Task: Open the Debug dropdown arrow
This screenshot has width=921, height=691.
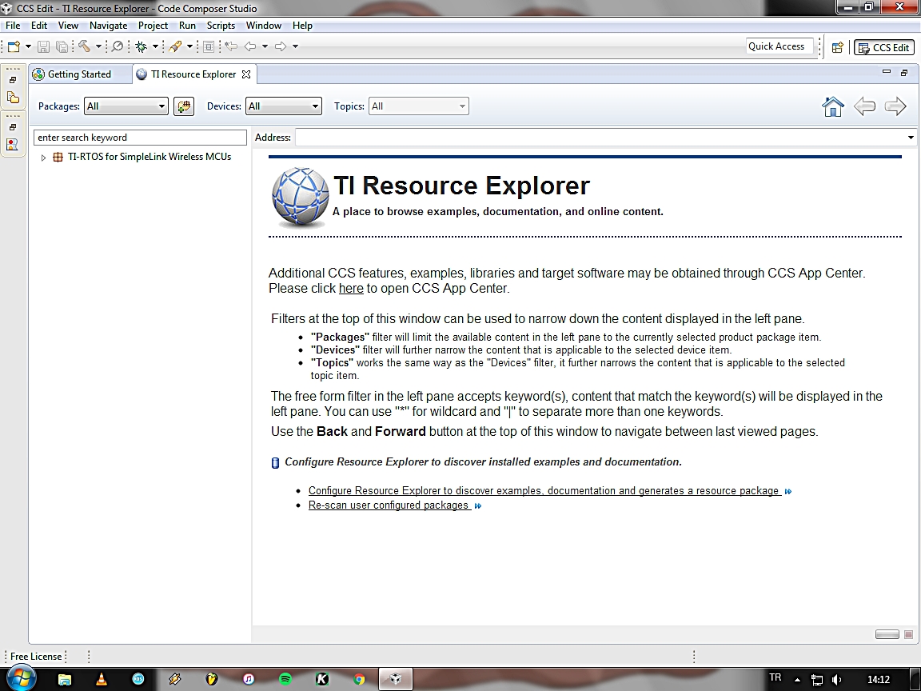Action: point(155,46)
